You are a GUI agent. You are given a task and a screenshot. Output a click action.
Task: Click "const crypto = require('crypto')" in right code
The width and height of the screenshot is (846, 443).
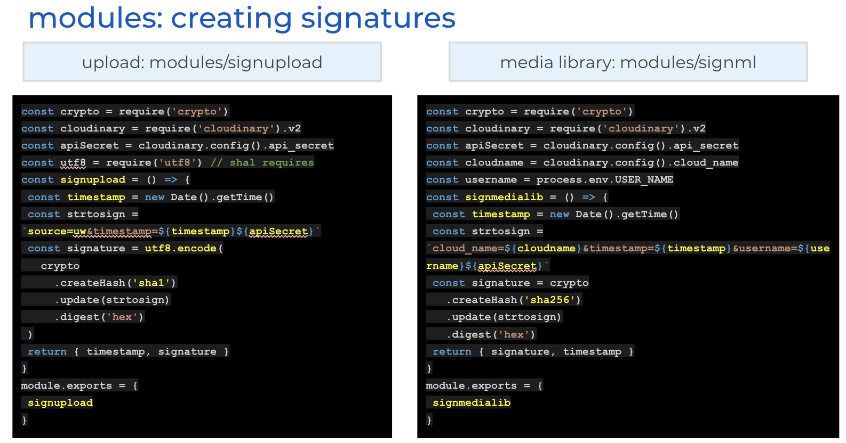(x=530, y=111)
